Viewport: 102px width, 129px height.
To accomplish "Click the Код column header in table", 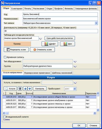I will (x=11, y=93).
